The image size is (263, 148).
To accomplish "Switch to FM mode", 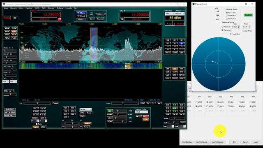I will pyautogui.click(x=182, y=72).
